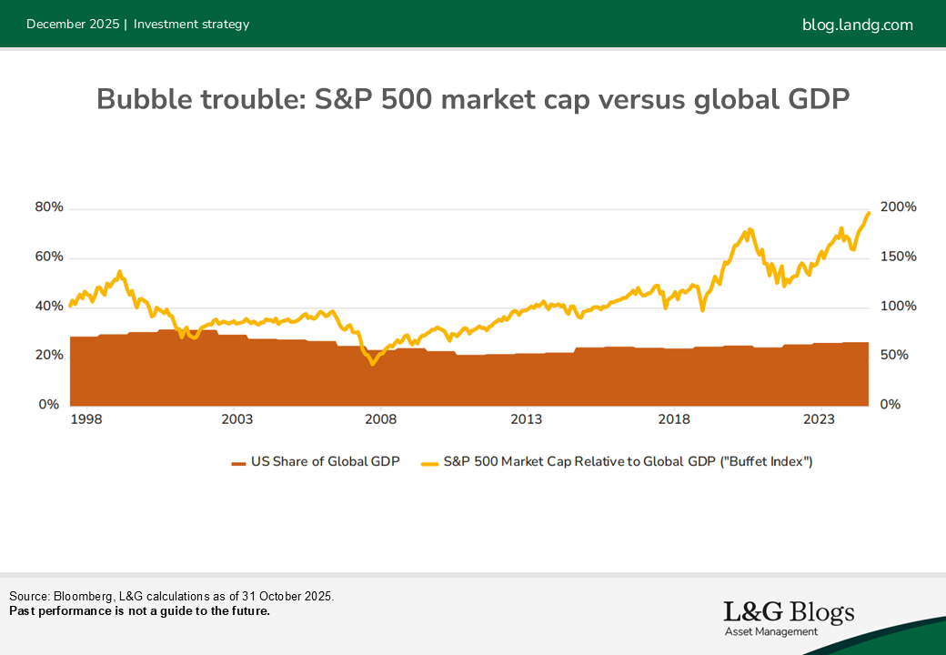This screenshot has width=946, height=655.
Task: Open the blog.landg.com link
Action: click(x=857, y=25)
